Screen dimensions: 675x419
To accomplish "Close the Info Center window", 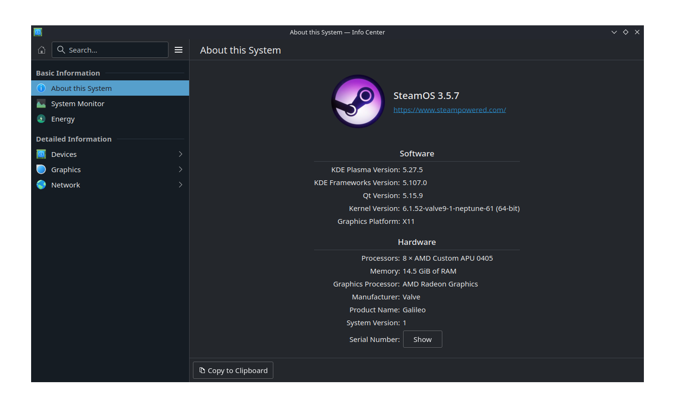I will click(x=637, y=32).
